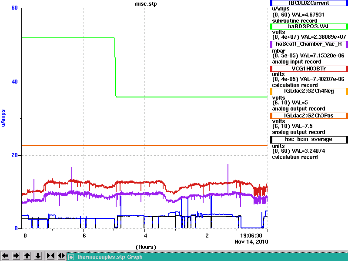
Task: Select the IBC0L02Current legend entry
Action: pos(309,3)
